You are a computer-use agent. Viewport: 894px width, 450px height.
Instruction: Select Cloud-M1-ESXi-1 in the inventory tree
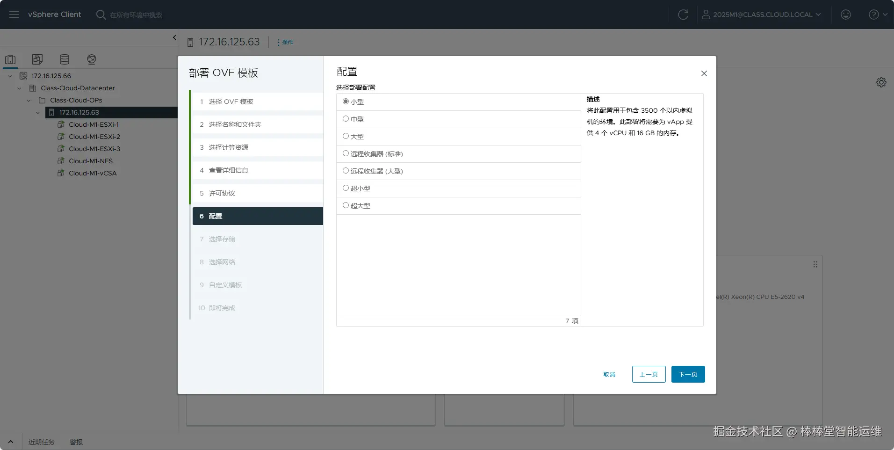pyautogui.click(x=94, y=124)
